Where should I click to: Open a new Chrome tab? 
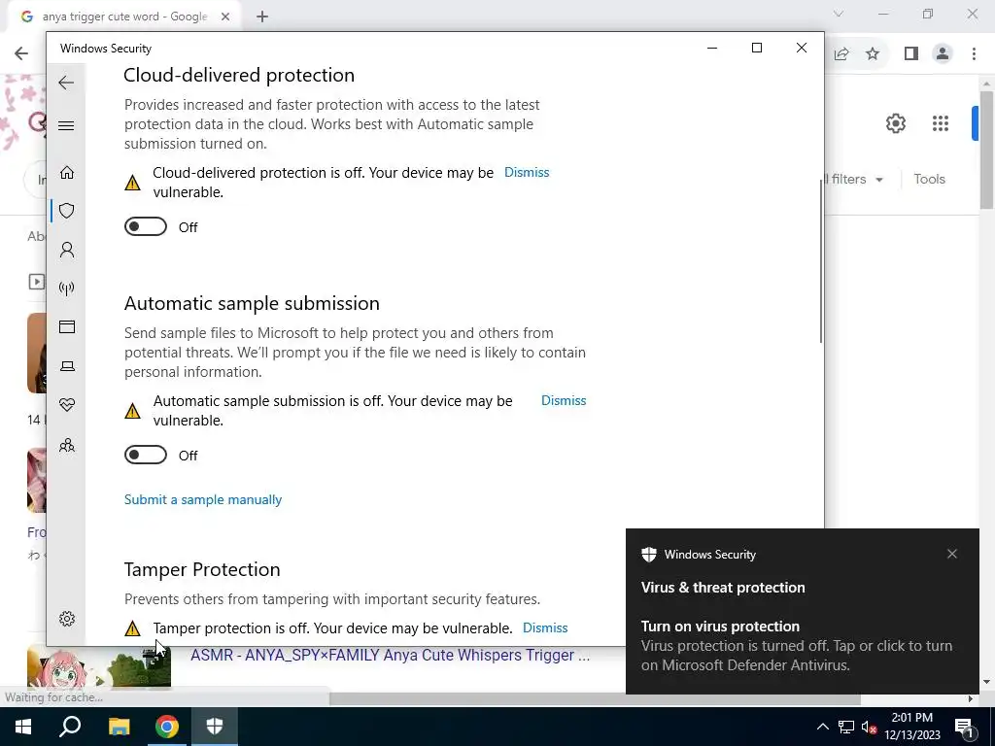tap(262, 17)
